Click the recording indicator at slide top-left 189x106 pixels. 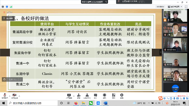[x=8, y=12]
